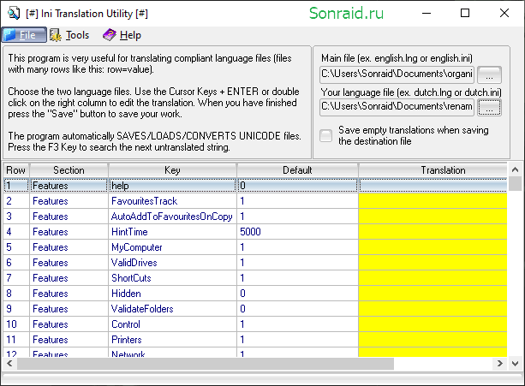Click the main file path field
Viewport: 525px width, 386px height.
click(397, 74)
